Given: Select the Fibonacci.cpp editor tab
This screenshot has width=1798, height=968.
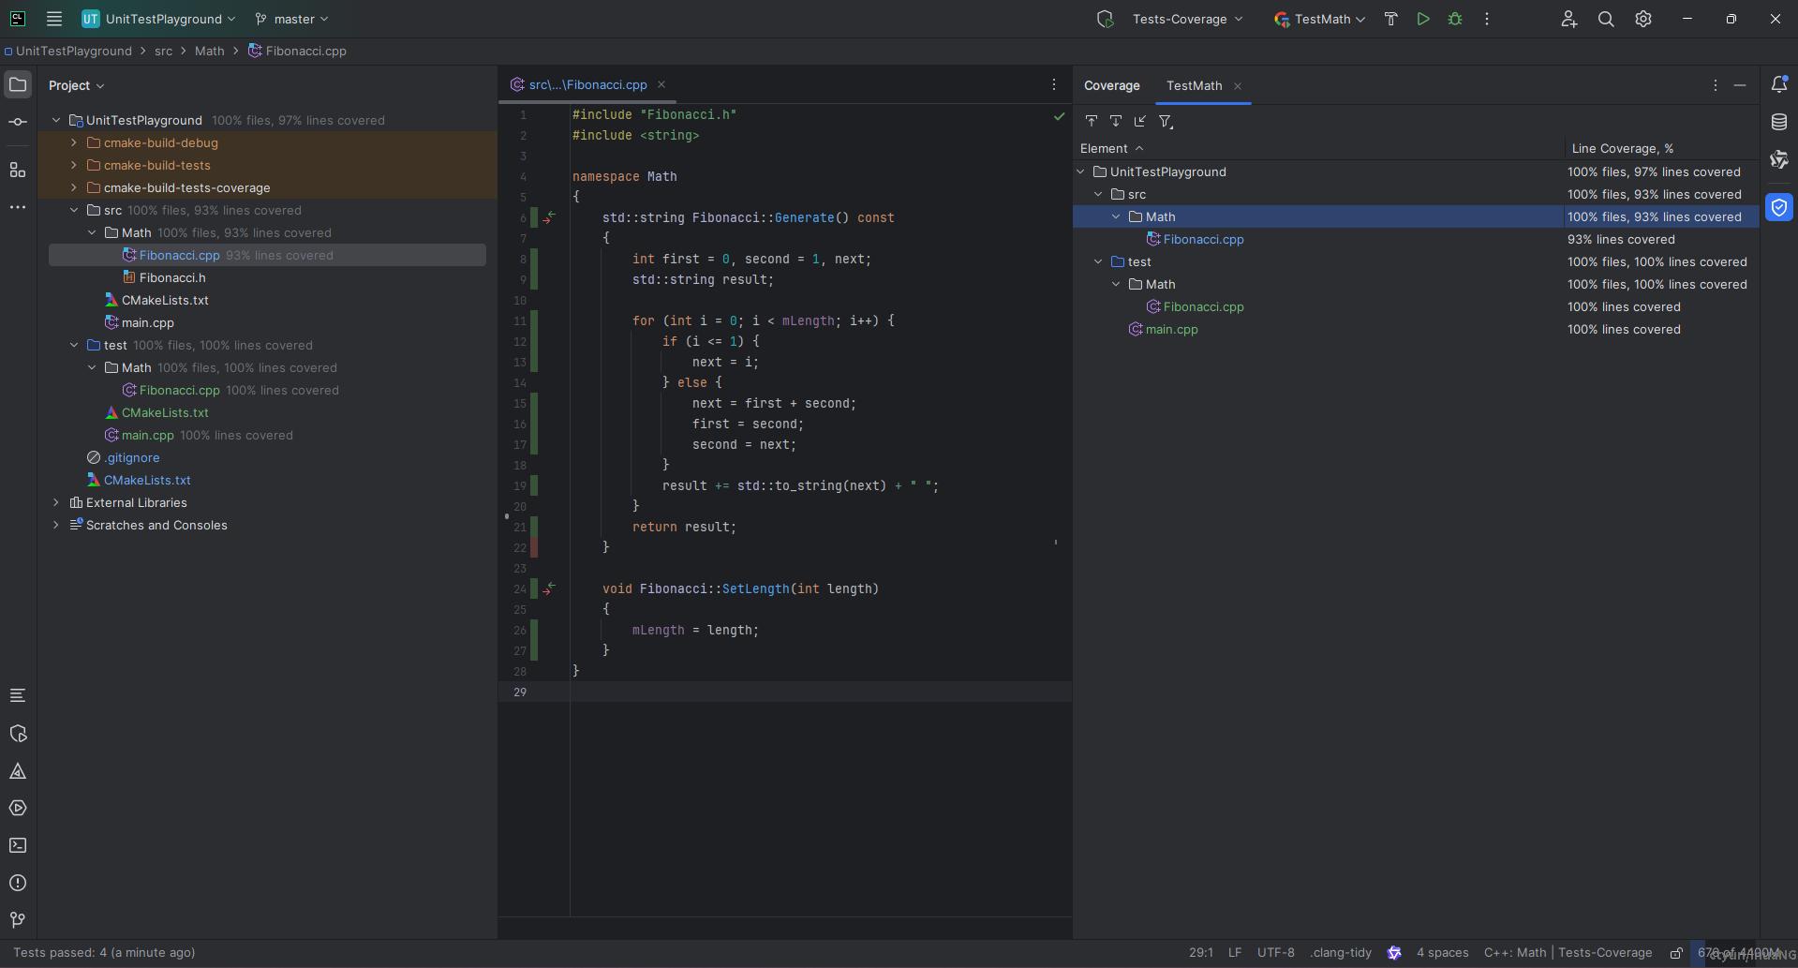Looking at the screenshot, I should point(587,84).
